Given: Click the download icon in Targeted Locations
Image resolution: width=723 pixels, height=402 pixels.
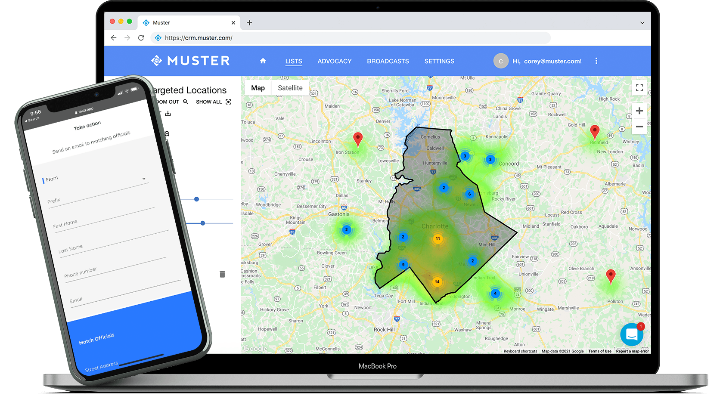Looking at the screenshot, I should pyautogui.click(x=168, y=114).
